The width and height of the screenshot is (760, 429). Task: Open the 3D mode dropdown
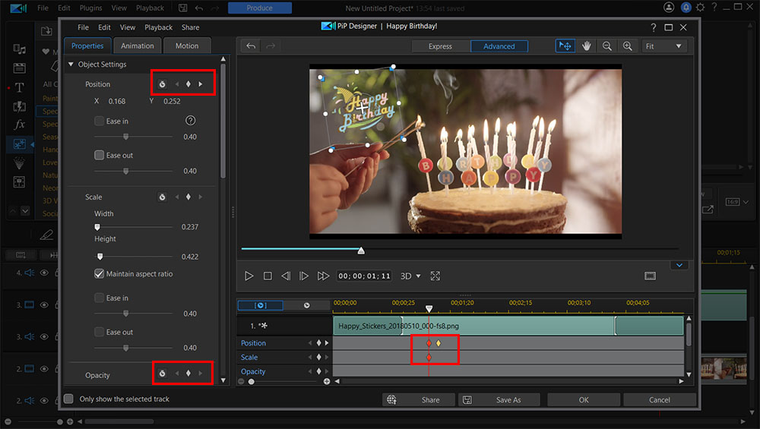click(x=410, y=276)
